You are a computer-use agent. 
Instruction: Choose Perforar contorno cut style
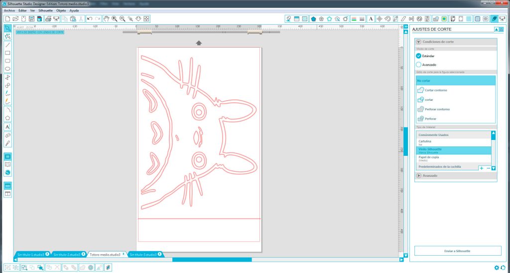coord(456,109)
